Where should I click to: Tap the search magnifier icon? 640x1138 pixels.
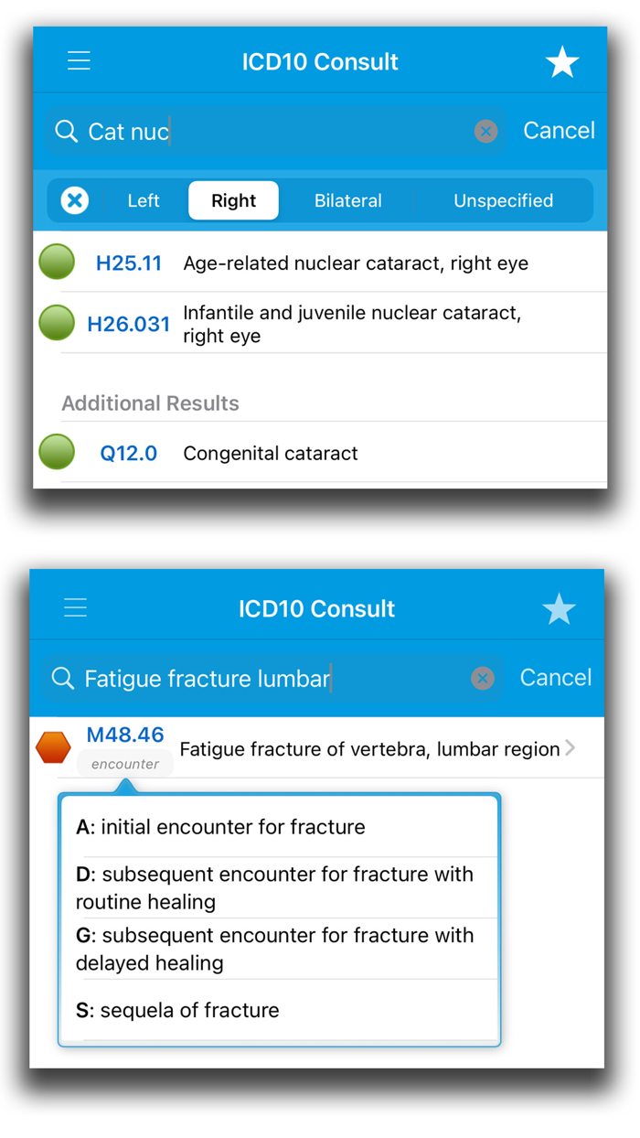[65, 131]
